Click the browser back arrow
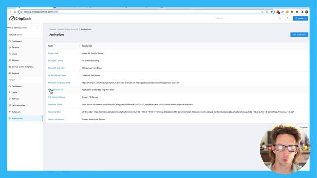317x178 pixels. pyautogui.click(x=11, y=12)
